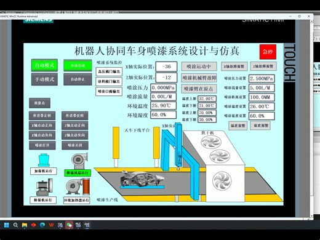Run 传送带正转 conveyor forward
Image resolution: width=320 pixels, height=240 pixels.
(42, 116)
